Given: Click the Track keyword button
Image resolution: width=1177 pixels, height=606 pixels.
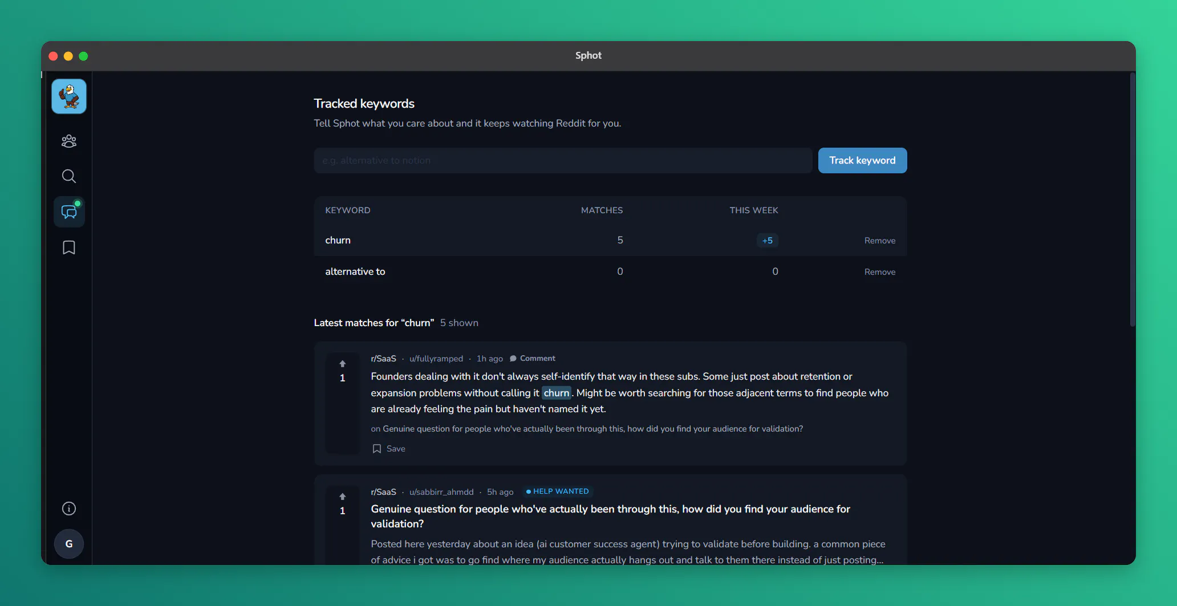Looking at the screenshot, I should pyautogui.click(x=862, y=160).
